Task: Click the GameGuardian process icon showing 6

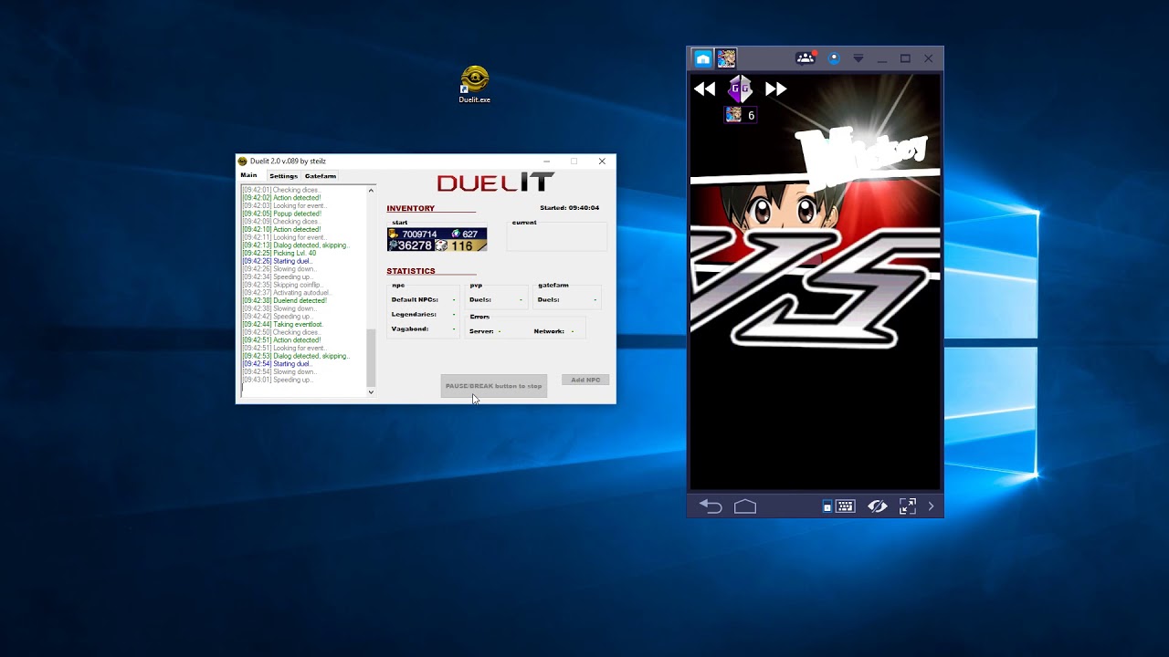Action: 740,115
